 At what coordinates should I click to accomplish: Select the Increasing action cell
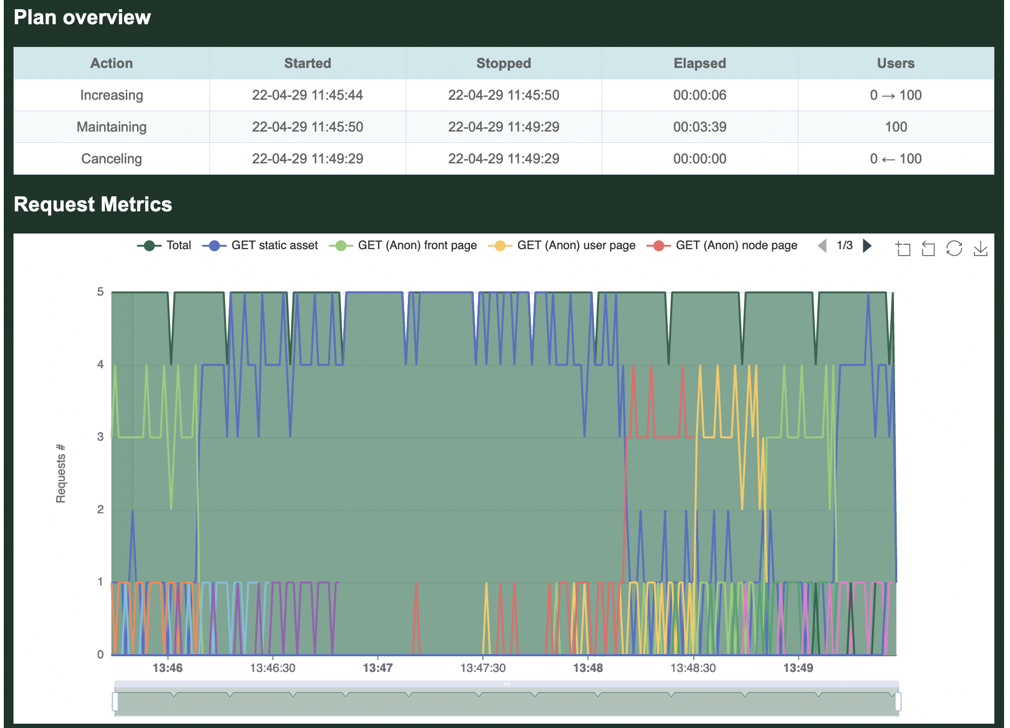pos(112,95)
